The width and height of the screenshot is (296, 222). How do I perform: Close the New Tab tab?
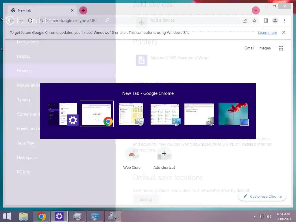tap(72, 10)
